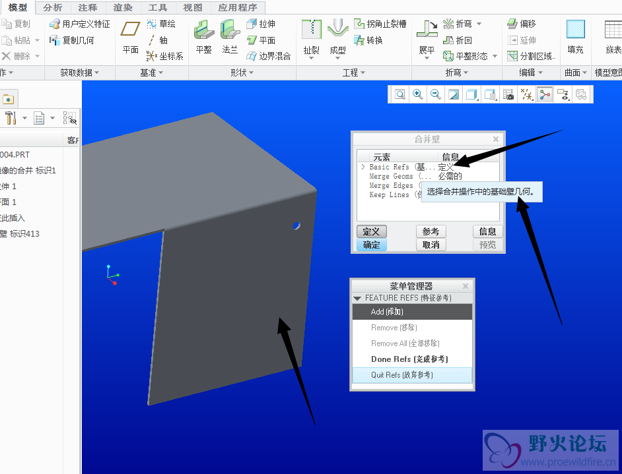Select the 拐角止裂槽 tool
The image size is (622, 474).
point(380,24)
